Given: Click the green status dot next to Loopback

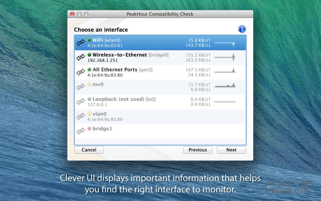Looking at the screenshot, I should [89, 99].
